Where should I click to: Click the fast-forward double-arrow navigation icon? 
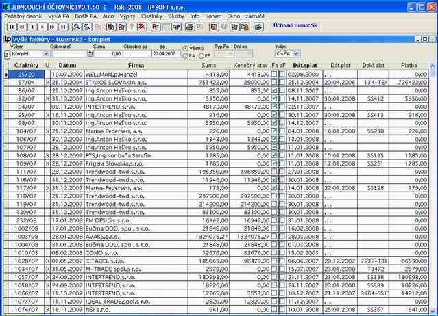tap(53, 27)
